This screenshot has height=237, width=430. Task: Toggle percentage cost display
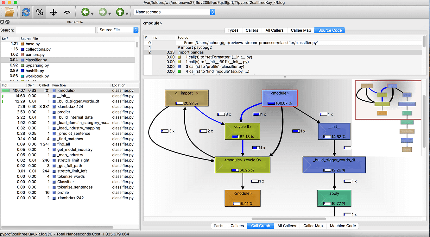40,12
